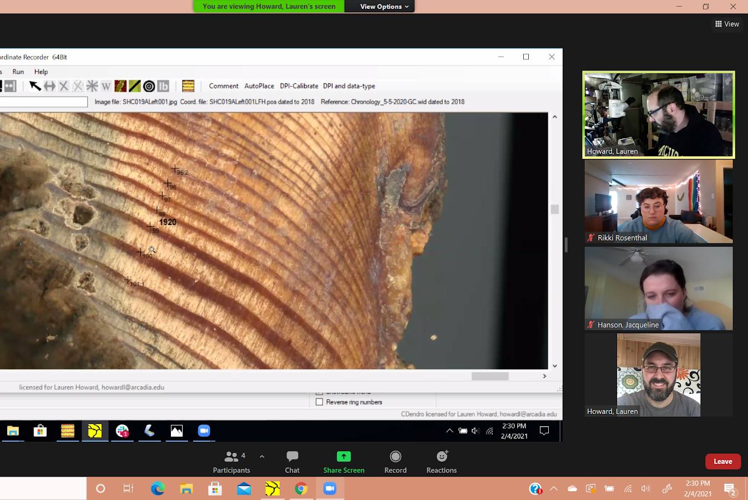Click AutoPlace in the toolbar

259,86
